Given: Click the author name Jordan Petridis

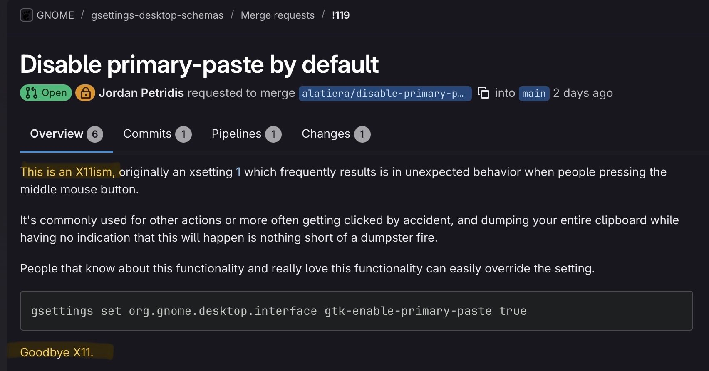Looking at the screenshot, I should click(141, 93).
